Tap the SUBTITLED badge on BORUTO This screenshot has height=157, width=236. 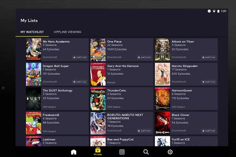click(144, 131)
